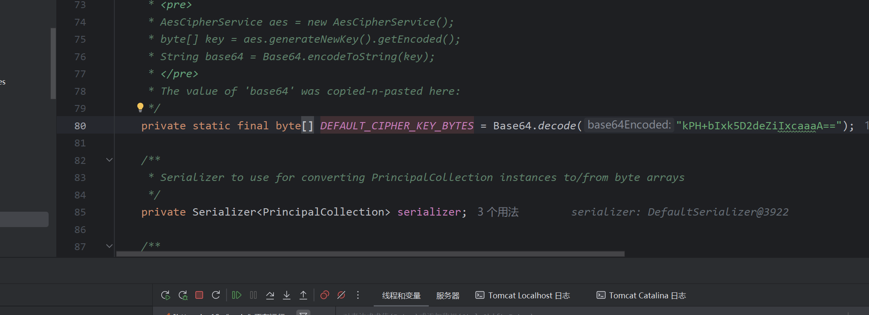Viewport: 869px width, 315px height.
Task: Collapse the Javadoc comment at line 82
Action: click(109, 160)
